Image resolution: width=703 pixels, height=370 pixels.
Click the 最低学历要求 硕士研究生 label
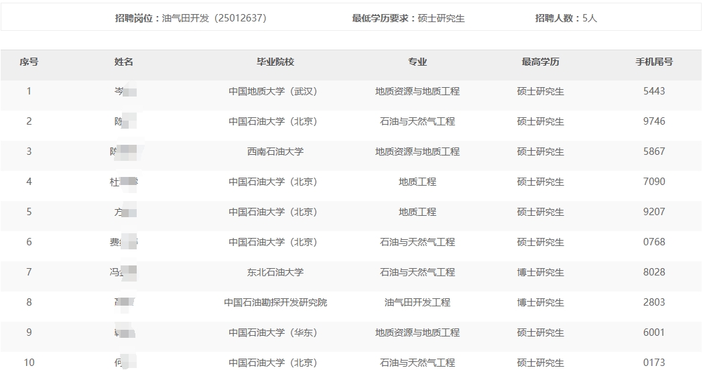click(408, 18)
